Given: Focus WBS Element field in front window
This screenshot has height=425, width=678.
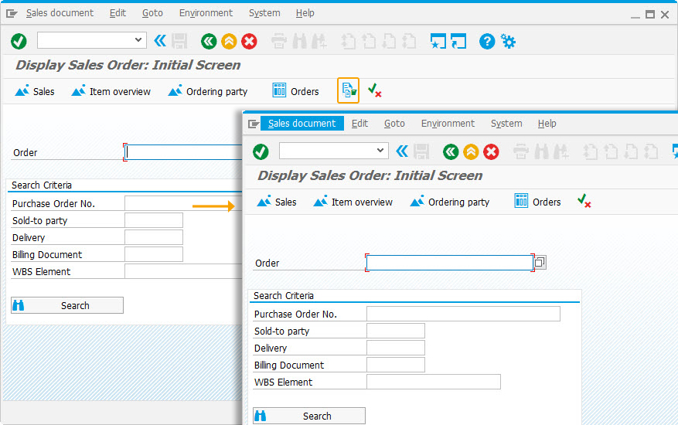Looking at the screenshot, I should [x=434, y=382].
